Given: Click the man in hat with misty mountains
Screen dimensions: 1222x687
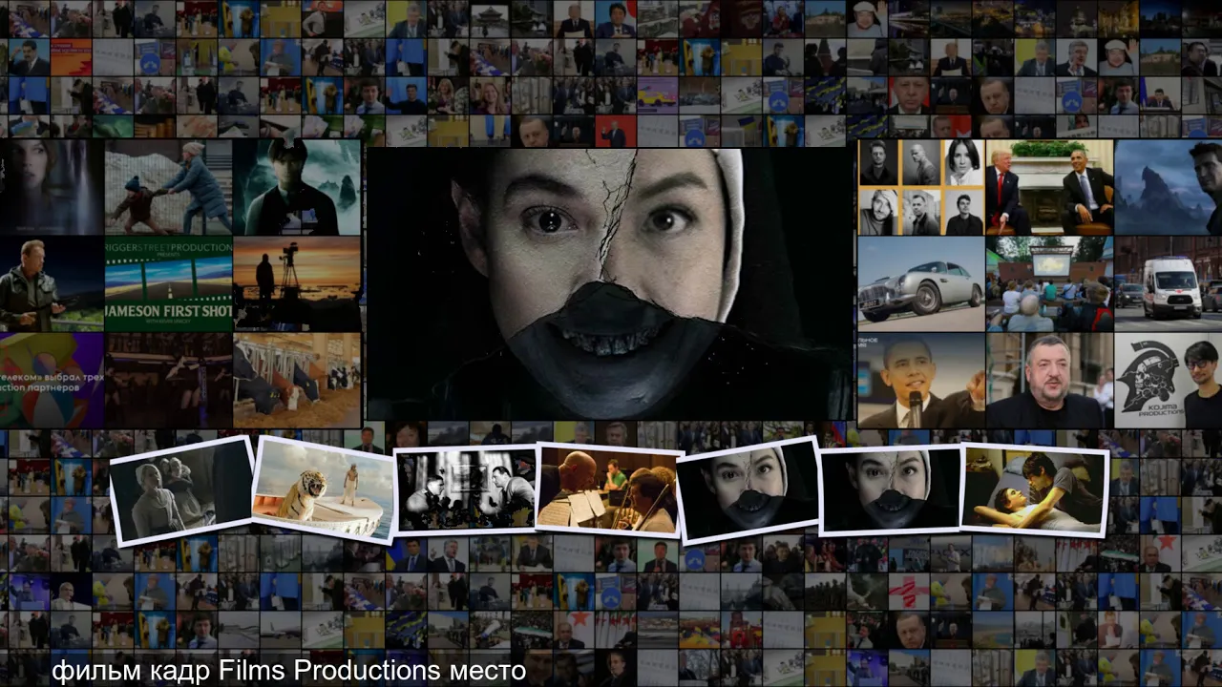Looking at the screenshot, I should coord(297,188).
